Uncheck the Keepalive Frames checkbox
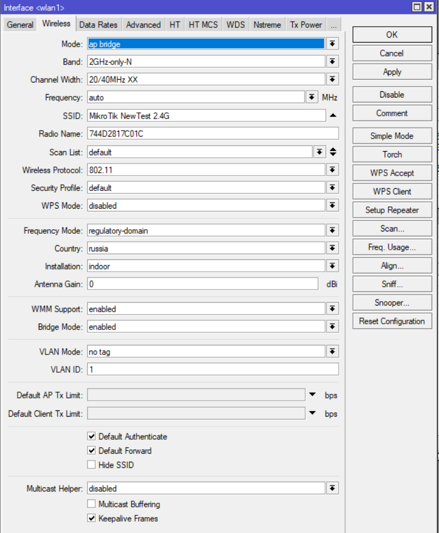The image size is (439, 533). pyautogui.click(x=91, y=518)
